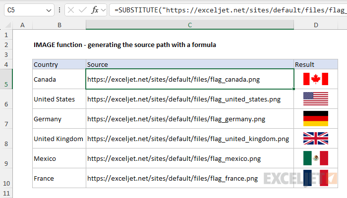
Task: Click the Mexico flag image
Action: [x=316, y=158]
